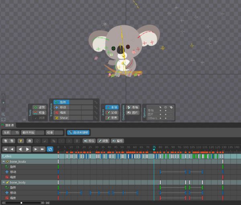Key the 缩放 scale value in Transform panel
241x205 pixels.
96,113
